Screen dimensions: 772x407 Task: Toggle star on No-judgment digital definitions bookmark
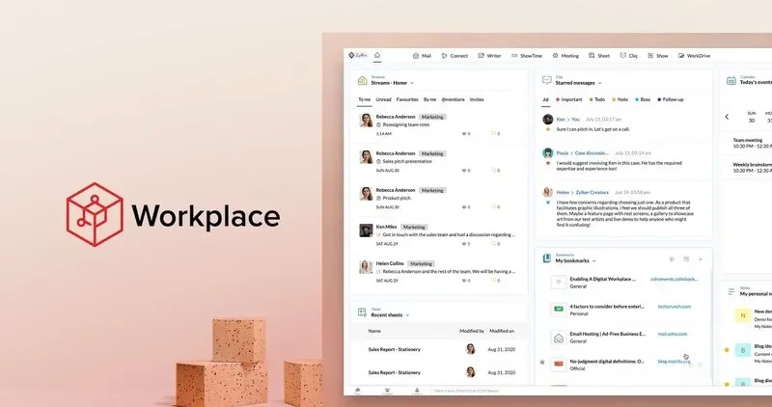point(542,363)
